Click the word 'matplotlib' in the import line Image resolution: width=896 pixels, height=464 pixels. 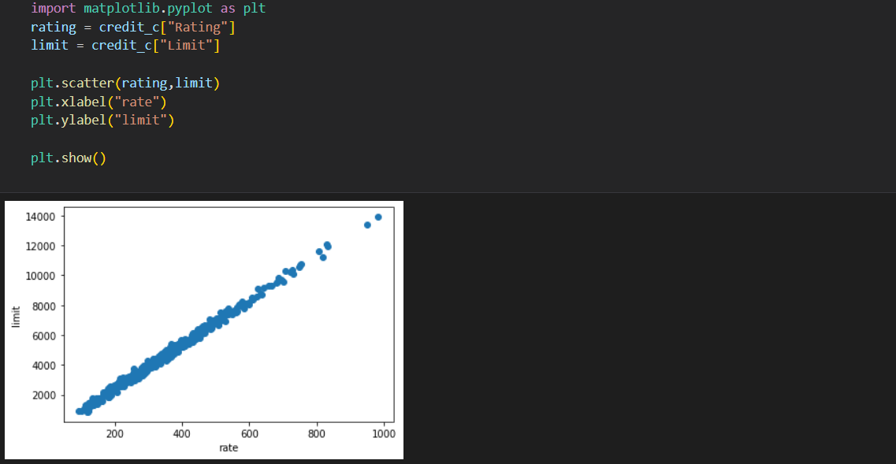(121, 9)
